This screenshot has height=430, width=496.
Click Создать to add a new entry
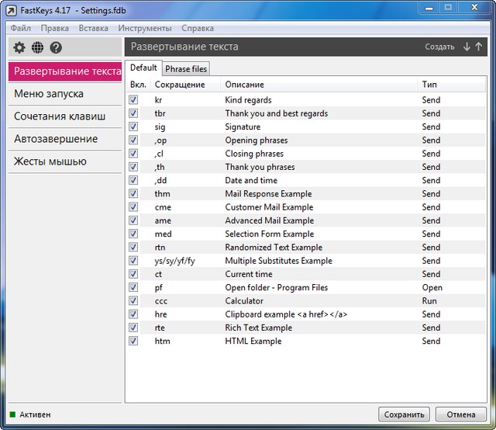coord(439,47)
